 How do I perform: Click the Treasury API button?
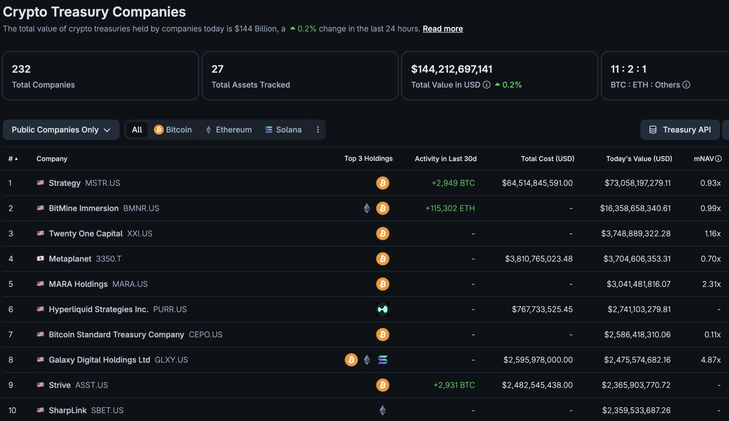pyautogui.click(x=680, y=130)
